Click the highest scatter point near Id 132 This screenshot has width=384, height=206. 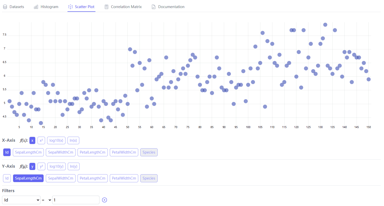[325, 25]
